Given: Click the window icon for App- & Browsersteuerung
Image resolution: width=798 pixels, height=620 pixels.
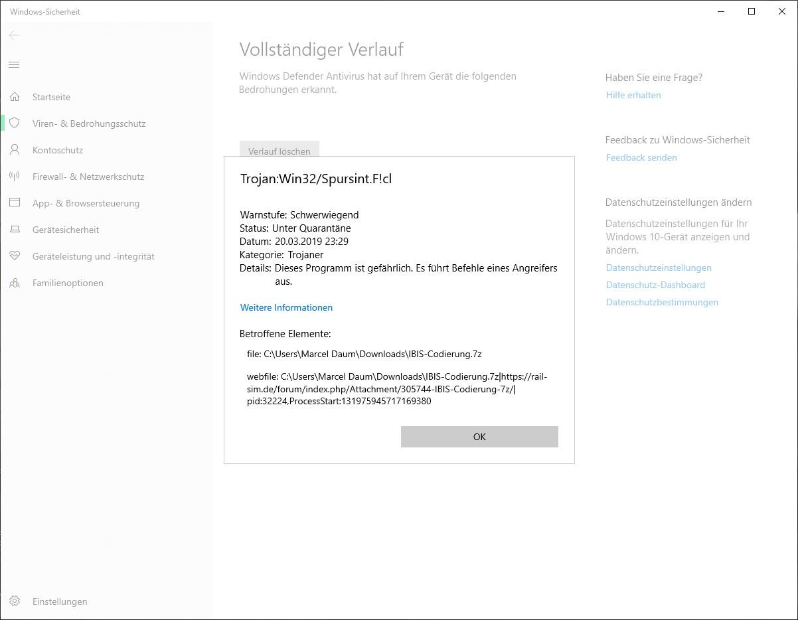Looking at the screenshot, I should point(15,203).
